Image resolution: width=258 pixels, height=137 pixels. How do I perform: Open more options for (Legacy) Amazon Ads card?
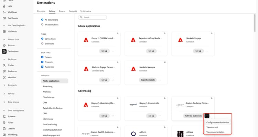(x=160, y=116)
